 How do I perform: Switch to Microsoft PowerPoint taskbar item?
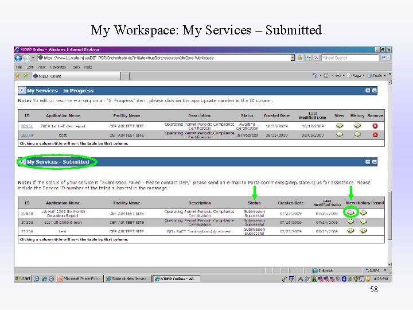click(80, 278)
